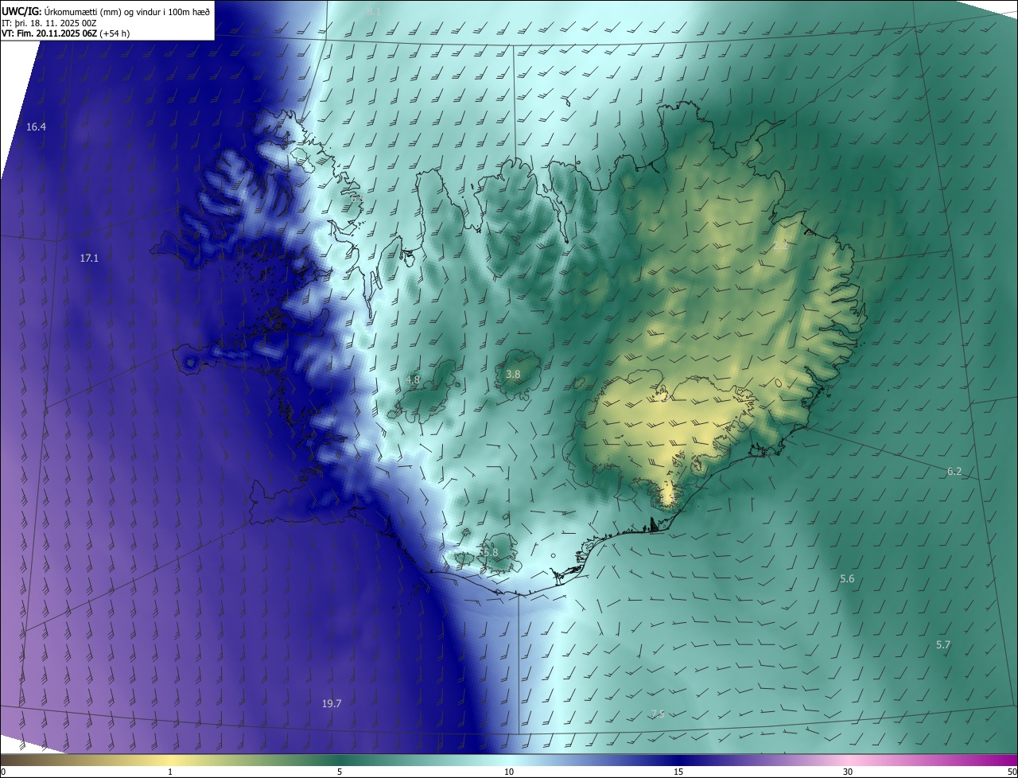Viewport: 1018px width, 778px height.
Task: Click the '10' tick label on the color scale
Action: (x=509, y=772)
